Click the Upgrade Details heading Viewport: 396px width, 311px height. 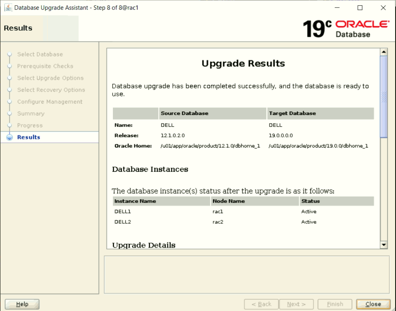coord(144,245)
